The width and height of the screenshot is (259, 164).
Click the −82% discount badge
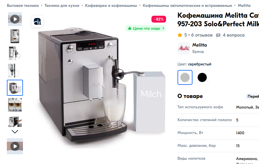pyautogui.click(x=159, y=19)
